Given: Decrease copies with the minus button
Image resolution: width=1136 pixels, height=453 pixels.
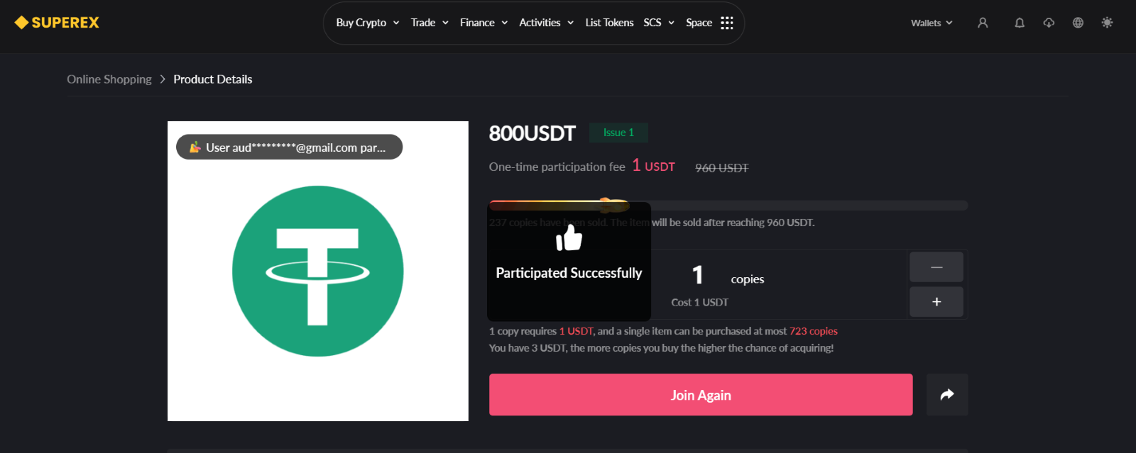Looking at the screenshot, I should point(936,267).
